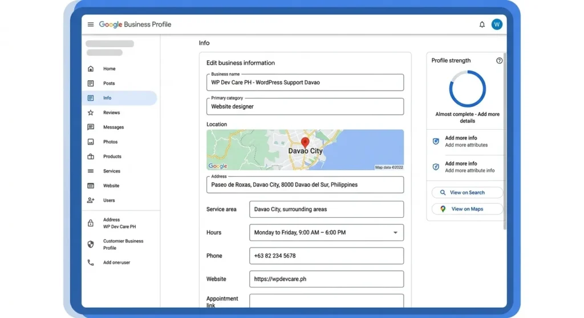Focus the Website URL field
The height and width of the screenshot is (318, 584).
tap(326, 279)
